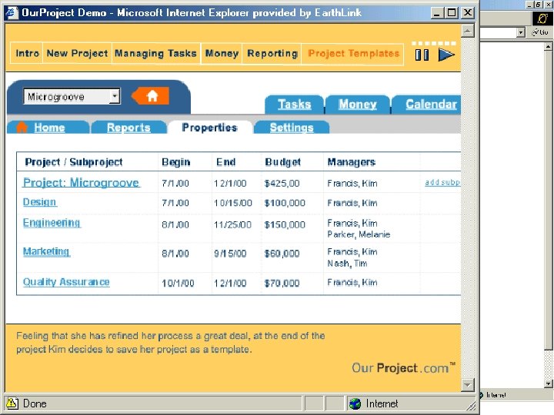Open the Reporting demo section
This screenshot has width=554, height=415.
click(x=272, y=53)
